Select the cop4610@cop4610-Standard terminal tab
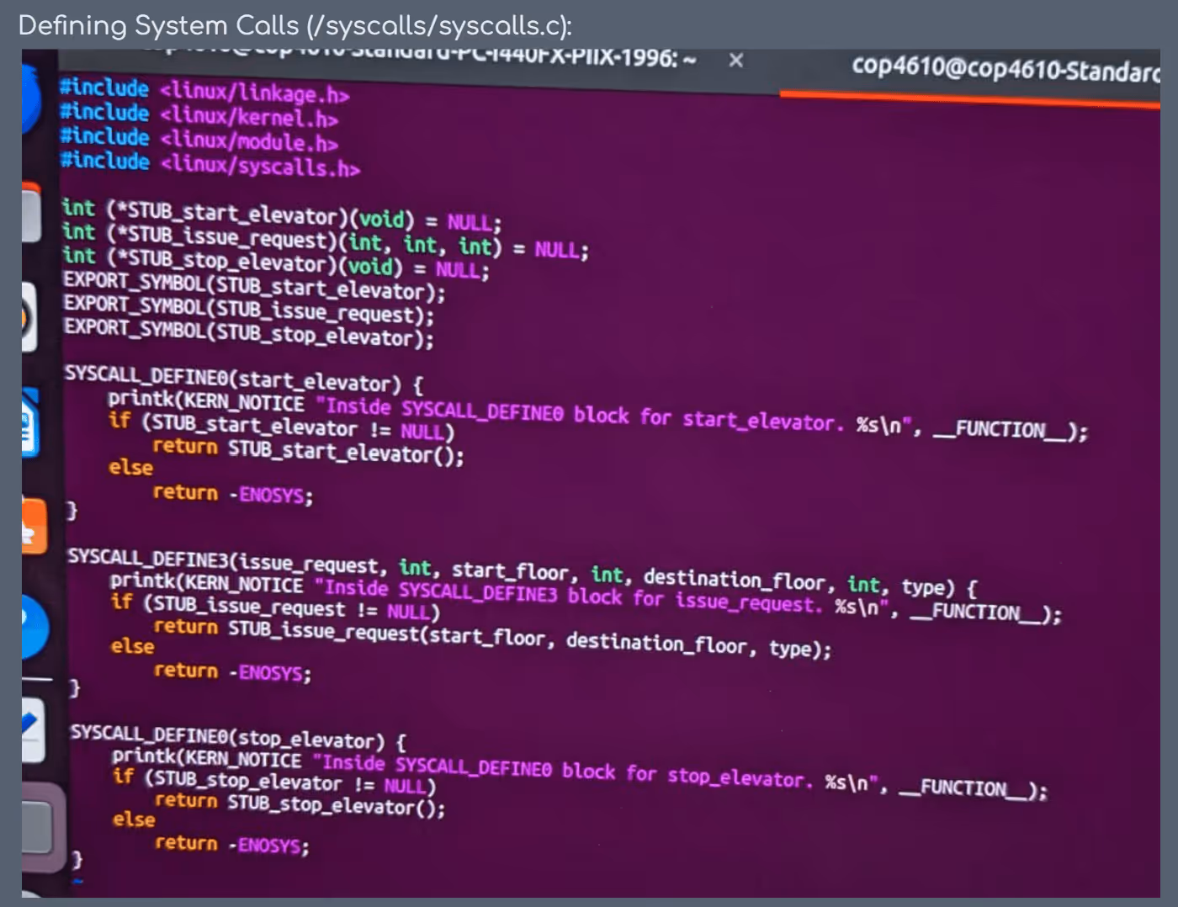Viewport: 1178px width, 907px height. click(1001, 68)
